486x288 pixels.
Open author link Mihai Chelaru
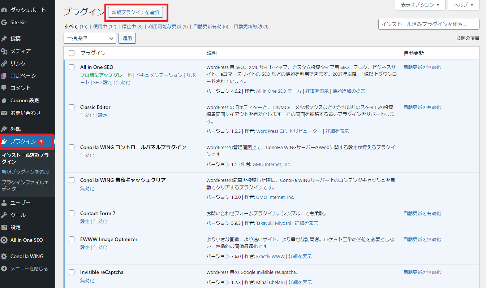pos(270,283)
